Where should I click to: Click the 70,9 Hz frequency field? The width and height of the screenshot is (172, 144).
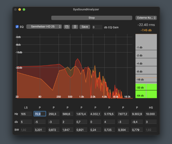coord(40,114)
